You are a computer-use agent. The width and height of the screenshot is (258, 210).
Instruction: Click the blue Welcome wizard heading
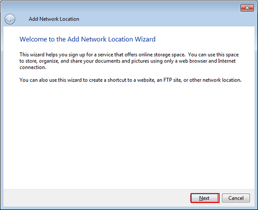pyautogui.click(x=87, y=39)
